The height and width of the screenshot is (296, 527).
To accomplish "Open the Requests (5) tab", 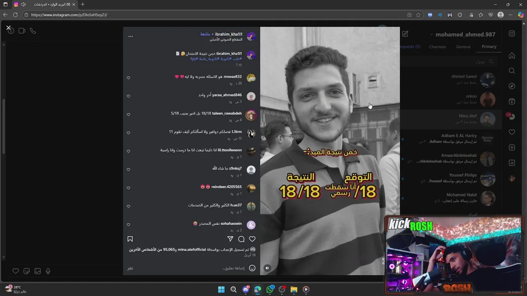I will pos(410,46).
